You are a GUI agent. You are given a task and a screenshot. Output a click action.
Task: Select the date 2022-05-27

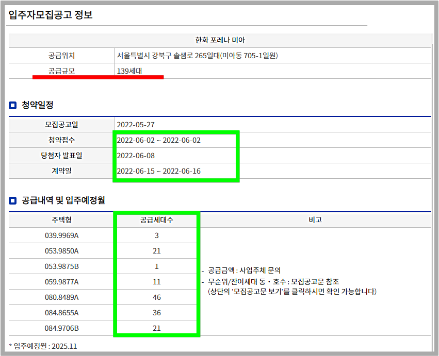[136, 125]
